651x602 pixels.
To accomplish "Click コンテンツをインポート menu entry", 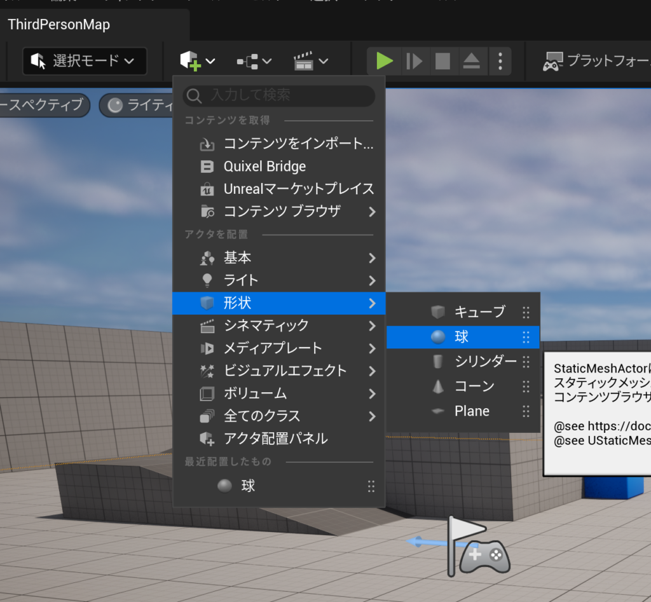I will pos(298,144).
